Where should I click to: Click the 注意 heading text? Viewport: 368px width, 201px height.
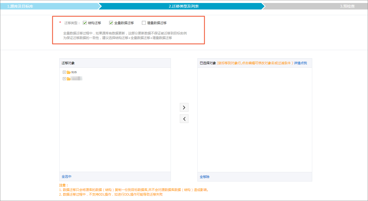(64, 185)
